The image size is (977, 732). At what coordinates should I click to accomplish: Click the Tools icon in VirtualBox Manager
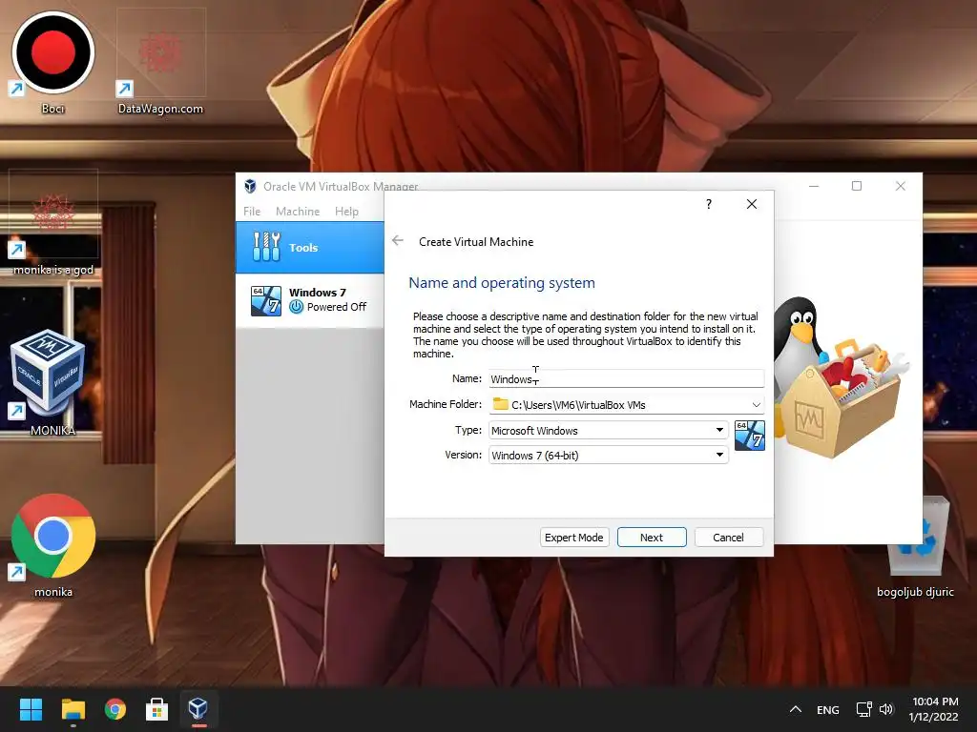266,247
